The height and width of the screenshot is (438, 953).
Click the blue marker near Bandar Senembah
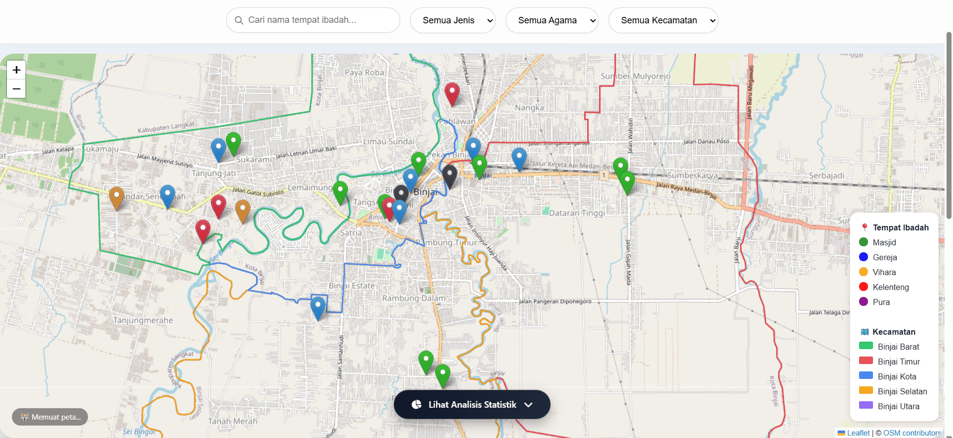coord(168,197)
